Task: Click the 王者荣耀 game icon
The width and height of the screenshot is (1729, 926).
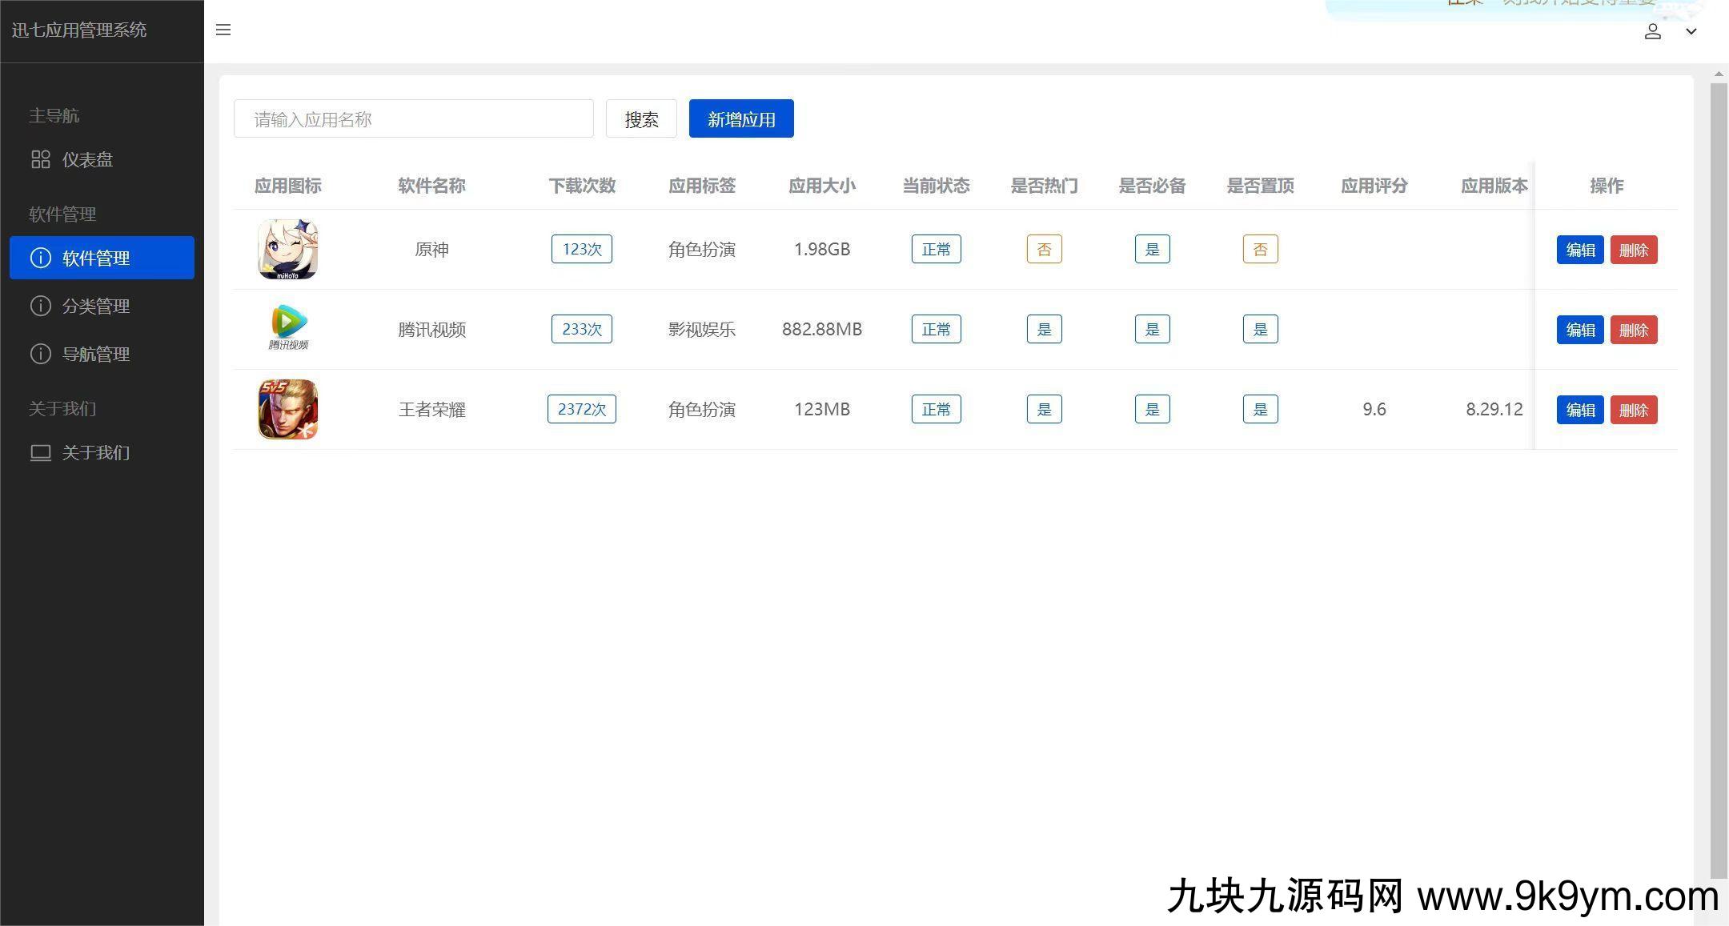Action: click(x=288, y=409)
